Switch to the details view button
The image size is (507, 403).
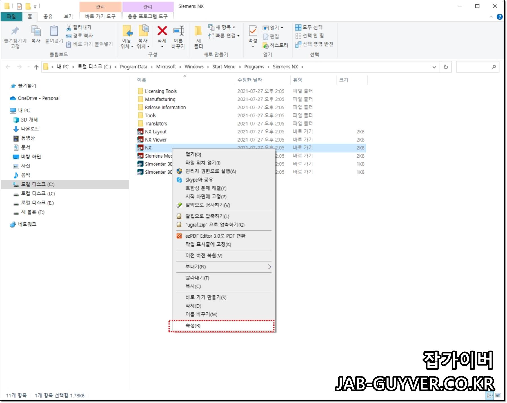tap(490, 395)
